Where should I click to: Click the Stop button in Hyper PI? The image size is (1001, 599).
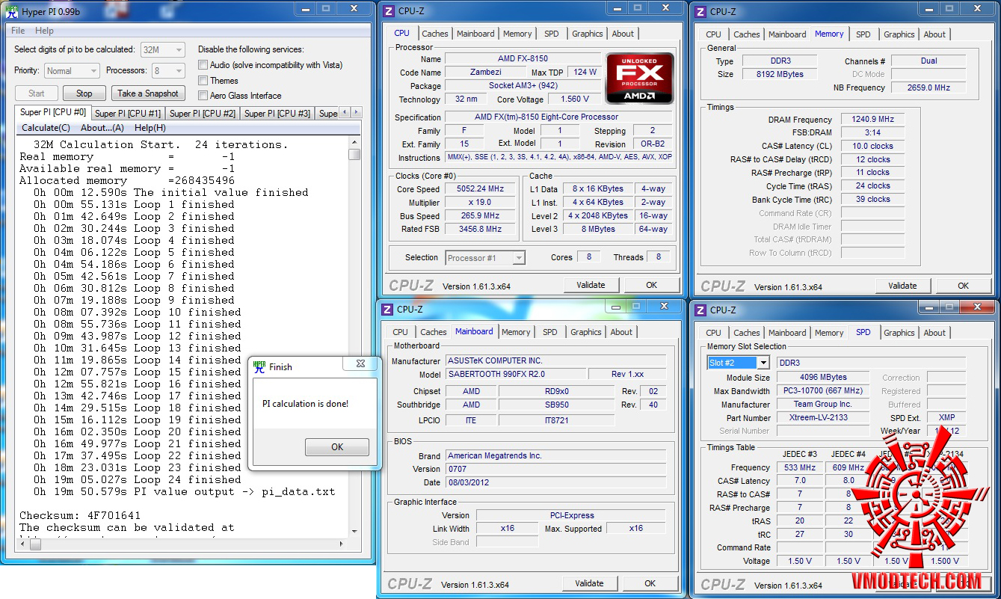tap(84, 93)
